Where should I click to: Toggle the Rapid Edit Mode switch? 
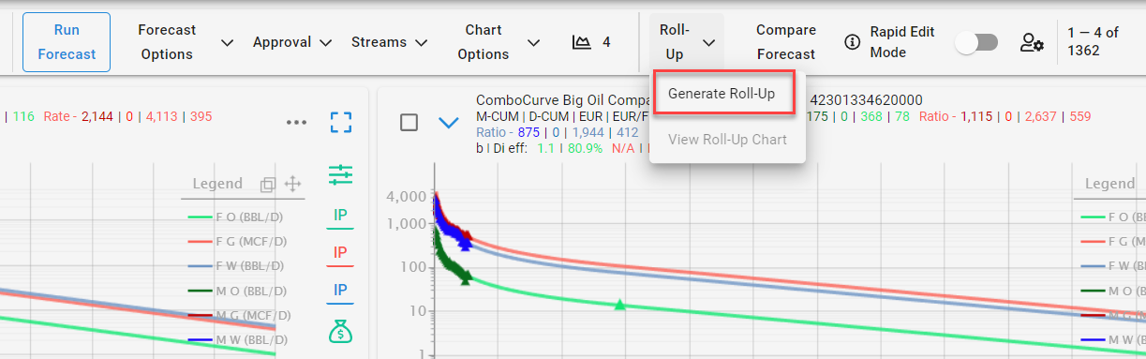976,42
